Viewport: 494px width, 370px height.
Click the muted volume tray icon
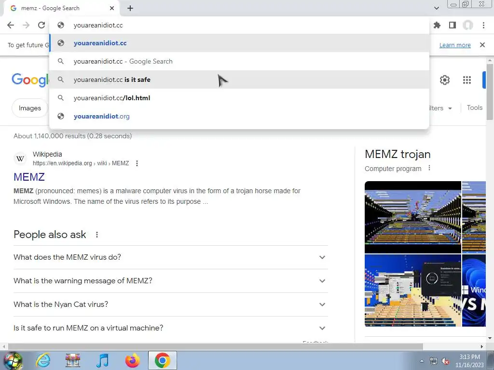point(445,361)
